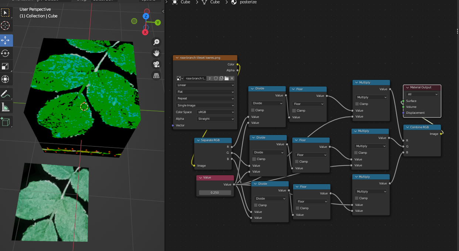Collapse the rose branch tileset image node

[x=177, y=58]
